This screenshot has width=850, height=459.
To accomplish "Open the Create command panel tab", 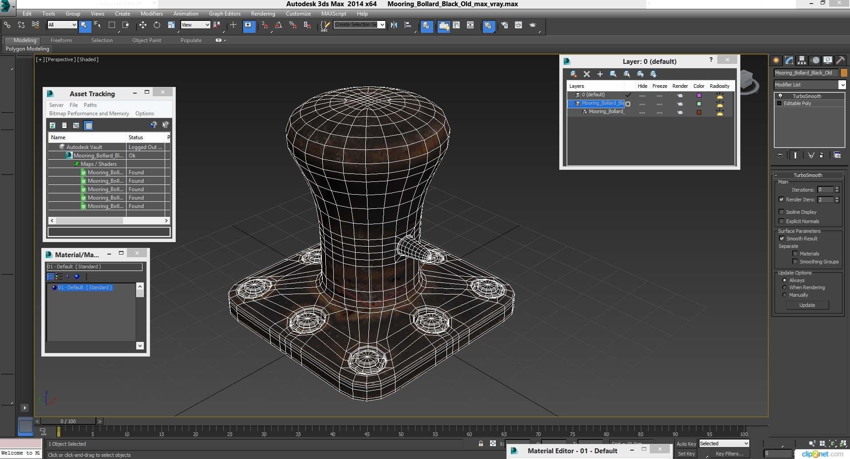I will click(776, 60).
